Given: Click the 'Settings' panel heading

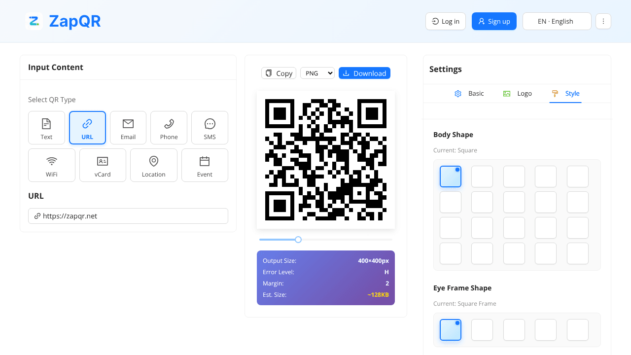Looking at the screenshot, I should pyautogui.click(x=446, y=69).
